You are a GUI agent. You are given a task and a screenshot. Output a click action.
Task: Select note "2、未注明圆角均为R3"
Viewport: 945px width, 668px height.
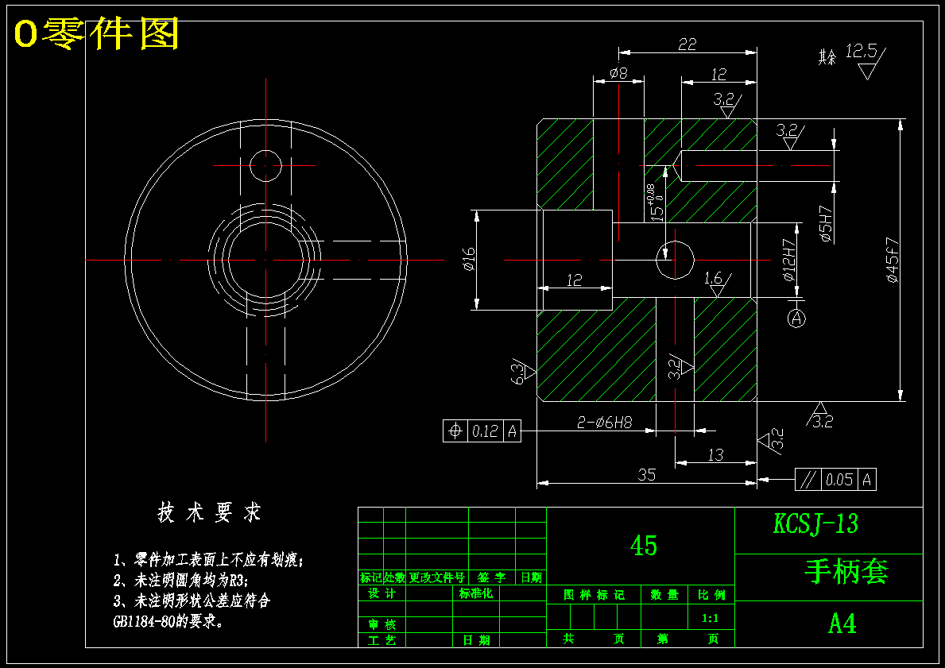coord(180,581)
